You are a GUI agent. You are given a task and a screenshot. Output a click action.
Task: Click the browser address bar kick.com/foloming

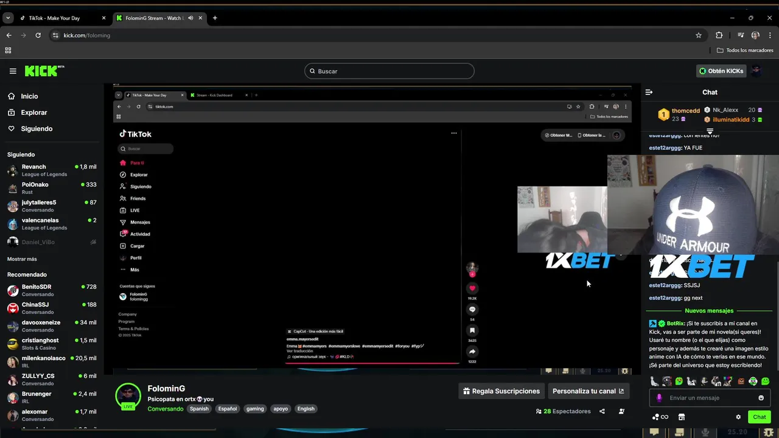(x=377, y=35)
